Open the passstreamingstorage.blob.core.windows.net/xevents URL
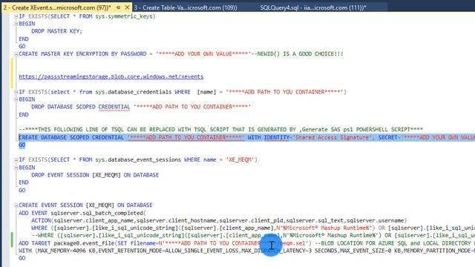475x267 pixels. click(x=111, y=76)
